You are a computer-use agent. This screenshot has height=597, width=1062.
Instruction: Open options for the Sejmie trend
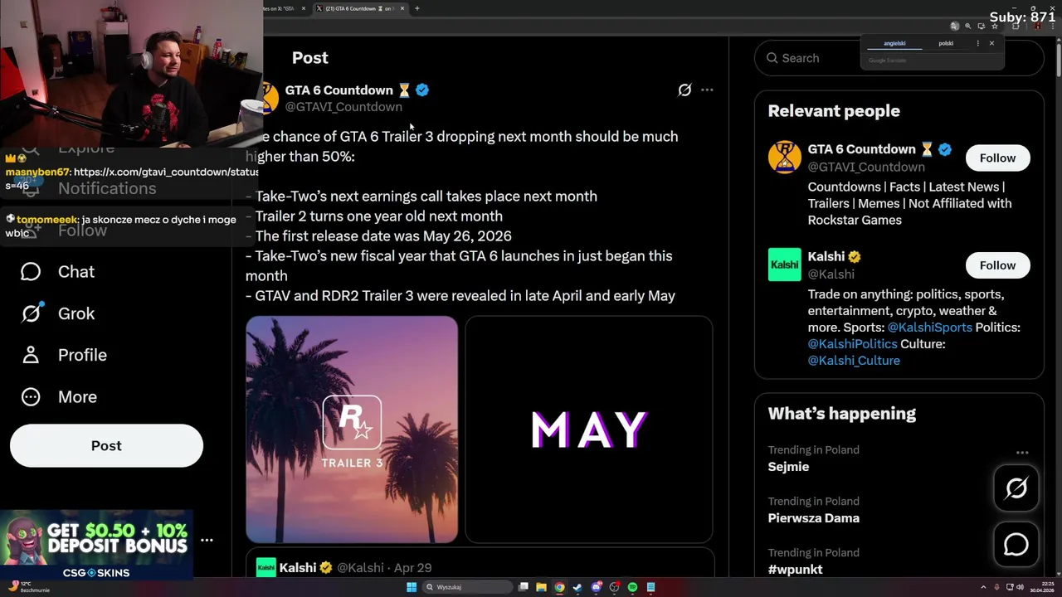[1022, 453]
